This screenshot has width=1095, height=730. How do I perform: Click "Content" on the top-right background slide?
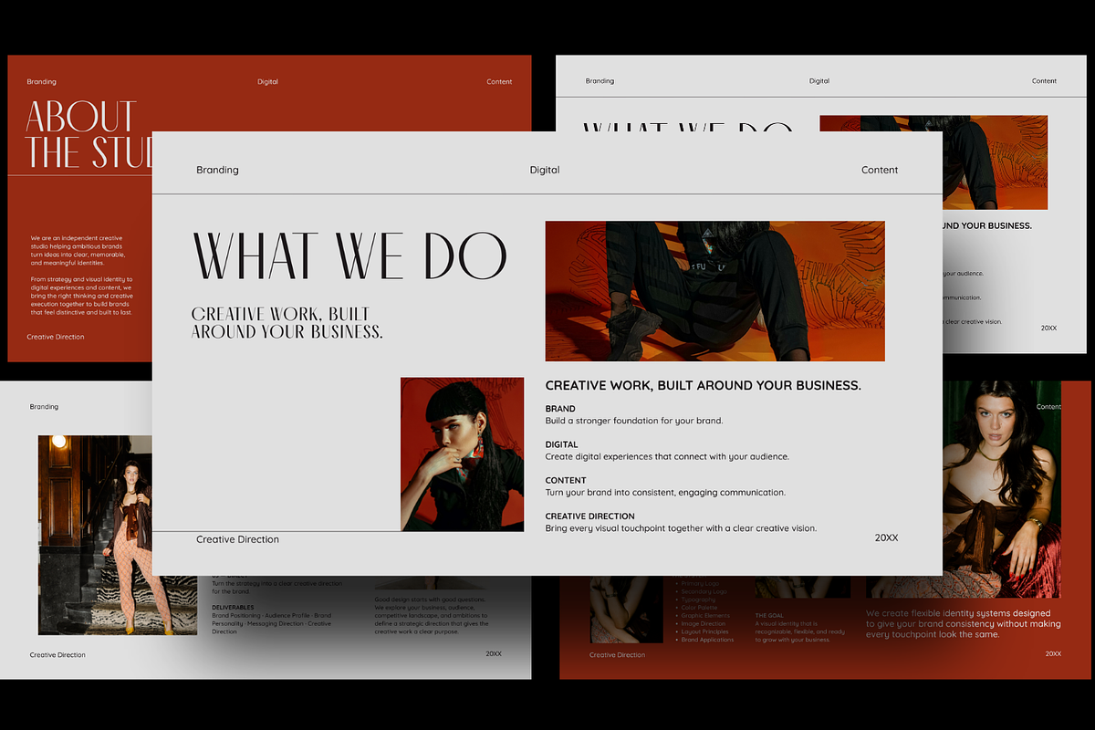pyautogui.click(x=1044, y=81)
